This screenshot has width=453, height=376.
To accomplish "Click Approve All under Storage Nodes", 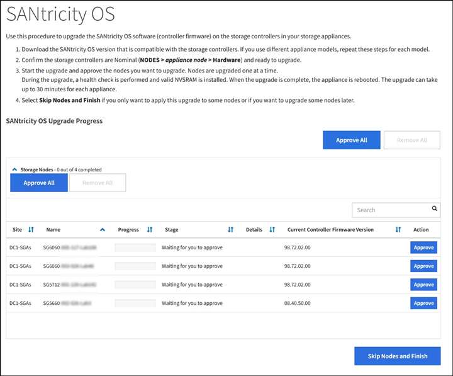I will pos(39,183).
